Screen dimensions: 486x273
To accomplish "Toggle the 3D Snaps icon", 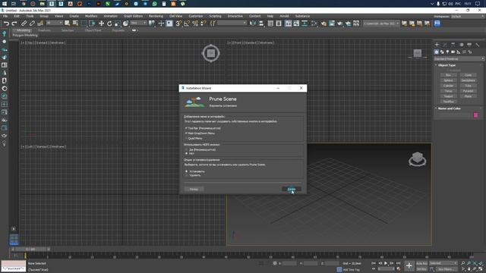I will coord(178,24).
